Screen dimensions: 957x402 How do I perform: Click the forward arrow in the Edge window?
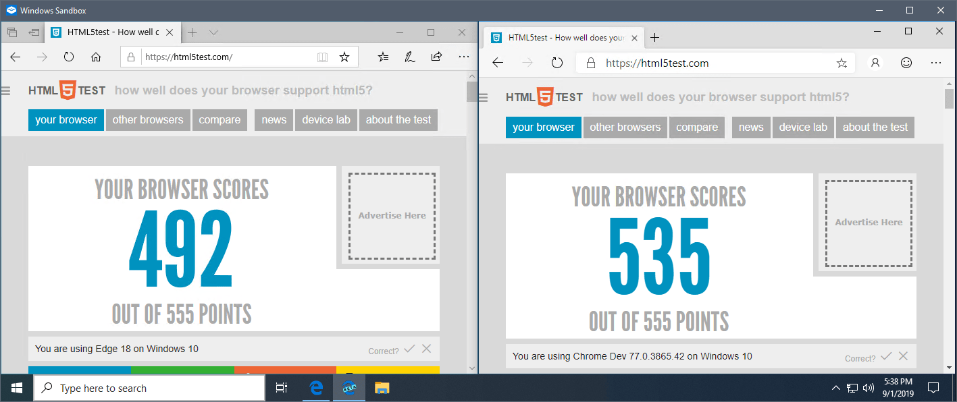pyautogui.click(x=42, y=57)
